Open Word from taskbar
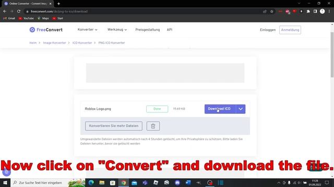 click(x=188, y=182)
